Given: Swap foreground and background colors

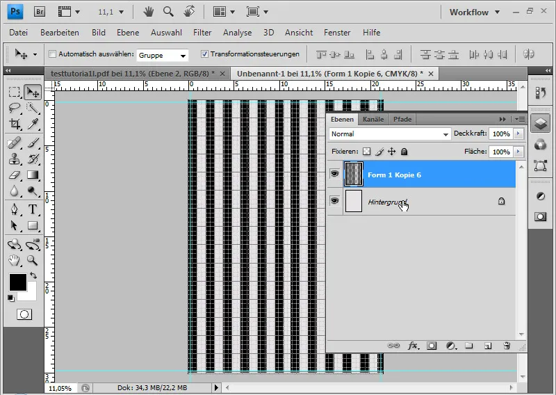Looking at the screenshot, I should [33, 275].
